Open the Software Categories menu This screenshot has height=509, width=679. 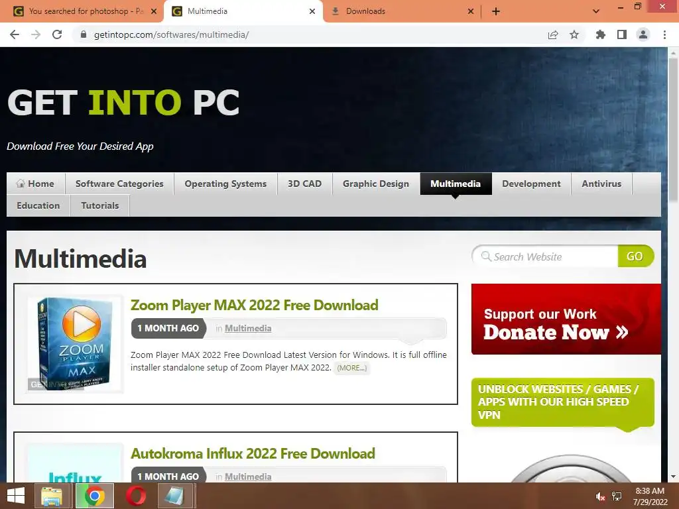tap(119, 184)
